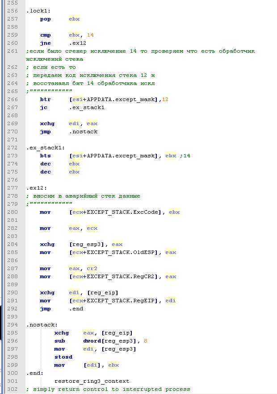Screen dimensions: 277x394
Task: Click the cr2 register on line 287
Action: pos(92,268)
